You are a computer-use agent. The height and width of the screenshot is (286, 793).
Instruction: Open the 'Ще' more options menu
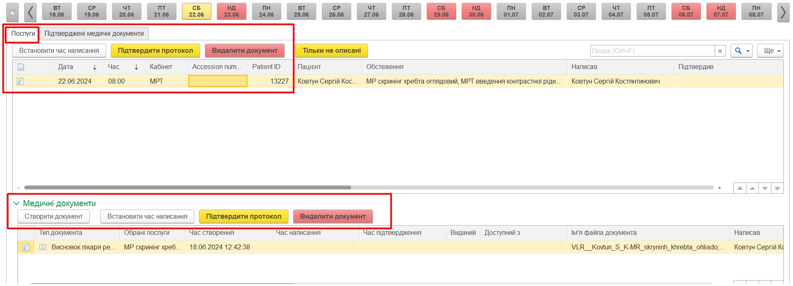click(x=770, y=51)
